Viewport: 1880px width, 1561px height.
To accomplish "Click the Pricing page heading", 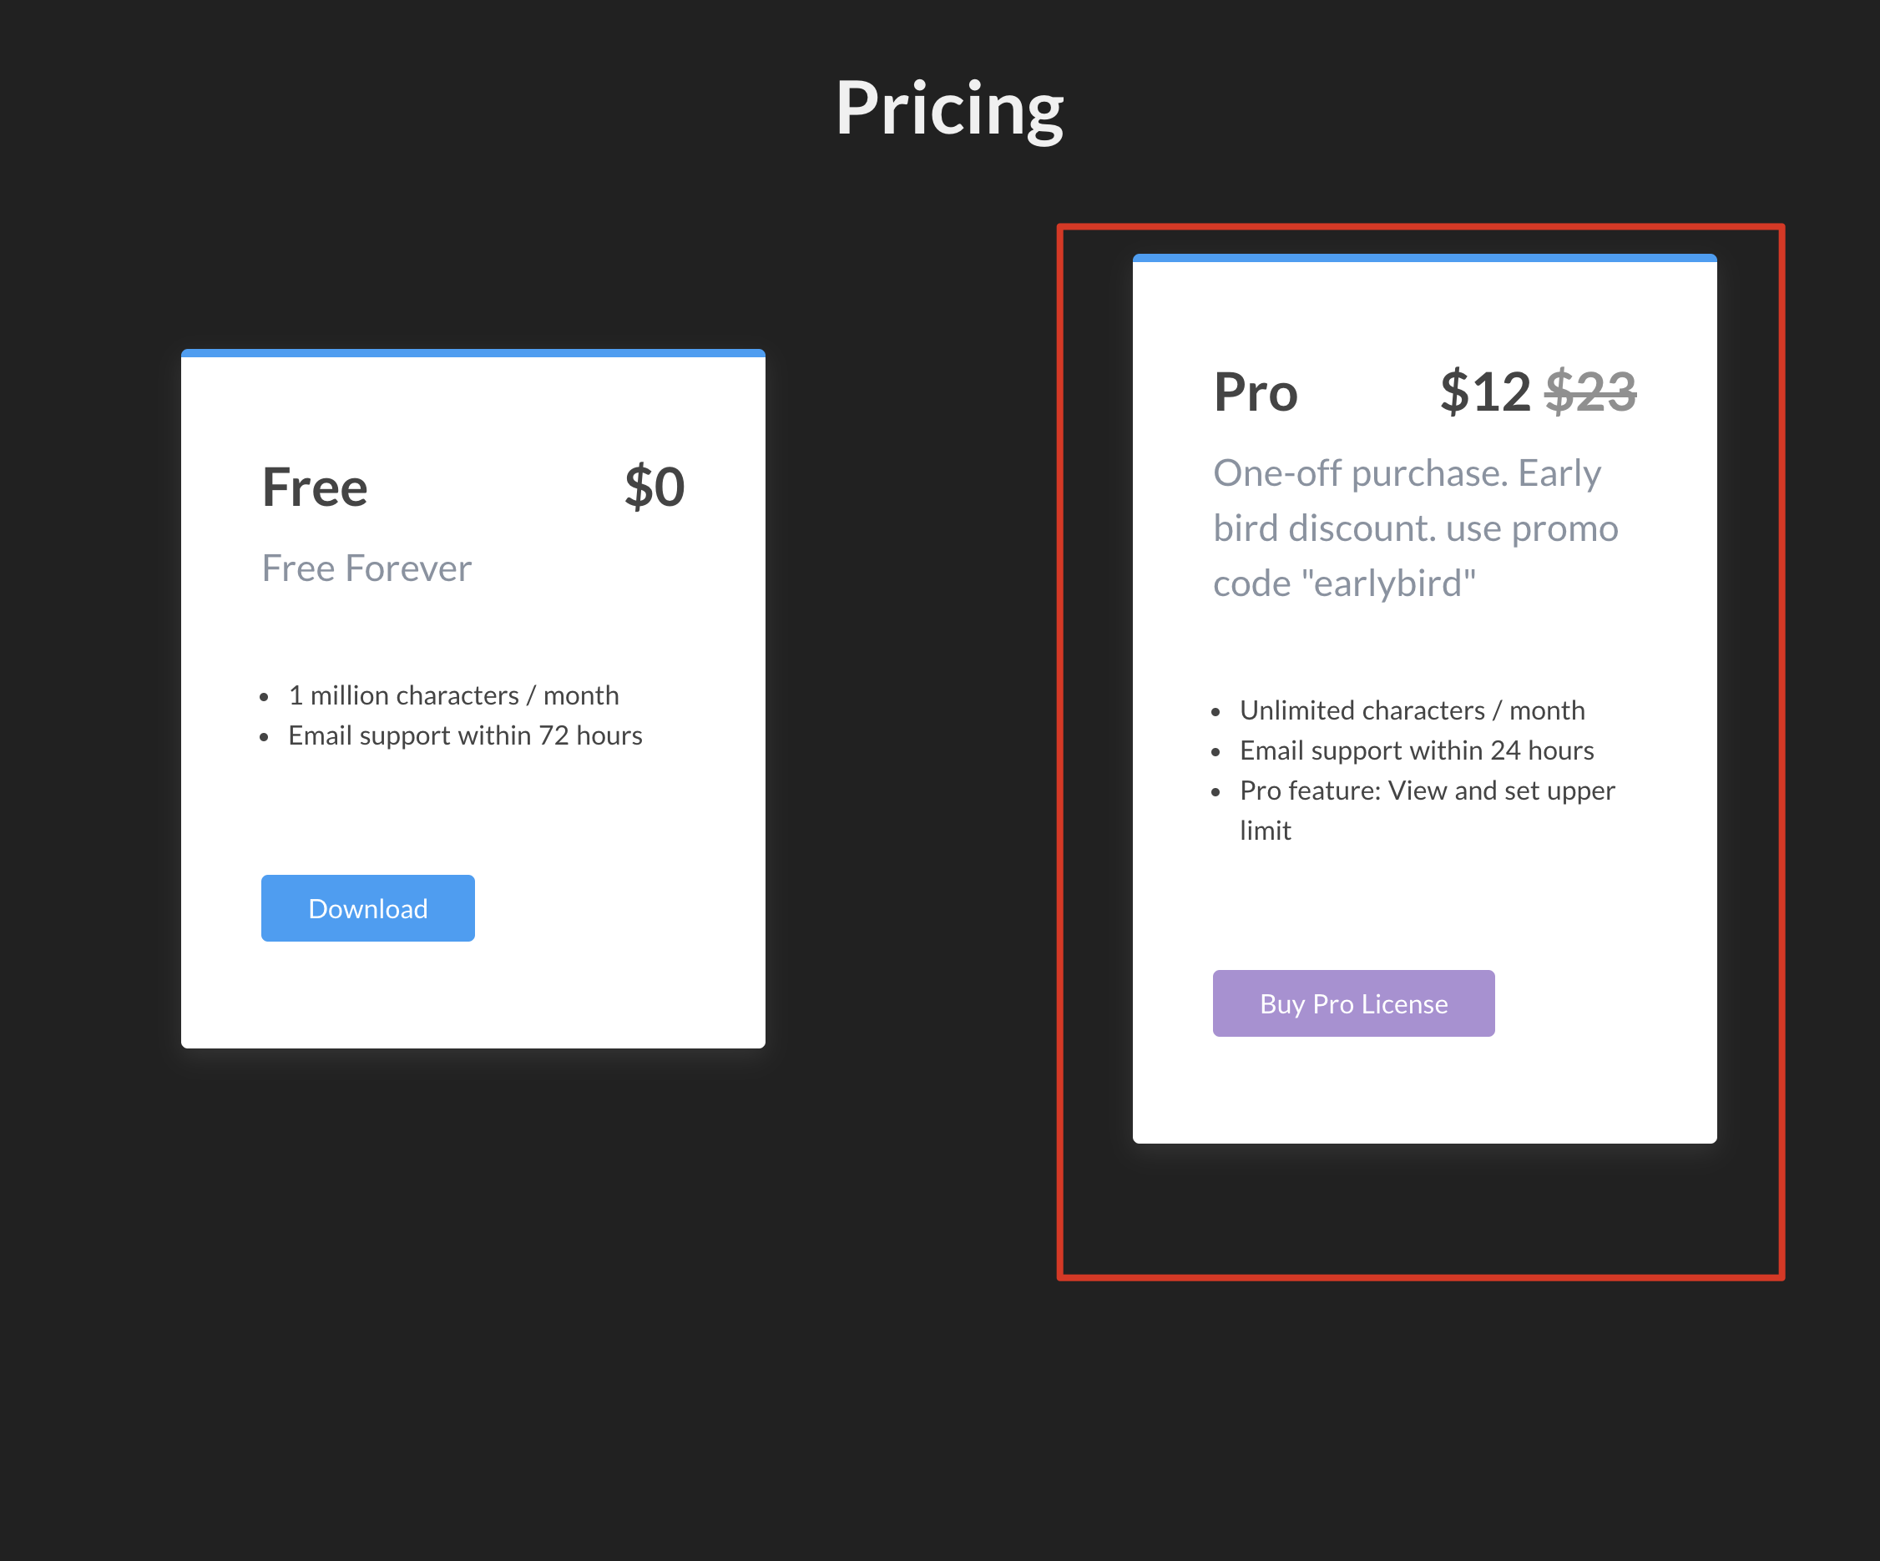I will pos(949,109).
